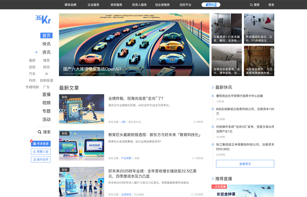The width and height of the screenshot is (307, 197).
Task: Open the 好未来 article thumbnail
Action: tap(81, 182)
